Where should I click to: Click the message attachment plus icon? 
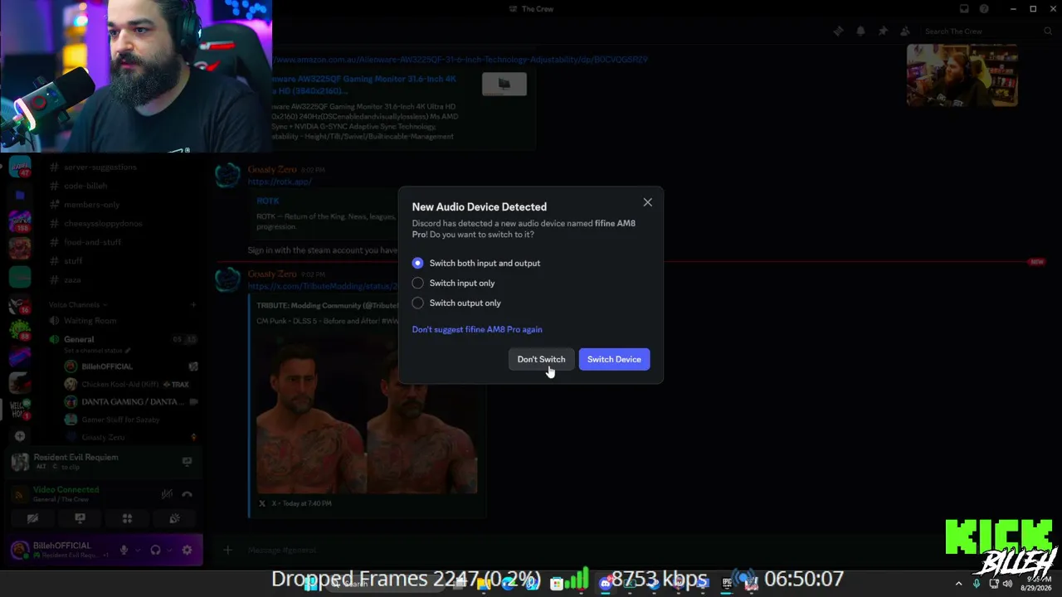tap(228, 550)
